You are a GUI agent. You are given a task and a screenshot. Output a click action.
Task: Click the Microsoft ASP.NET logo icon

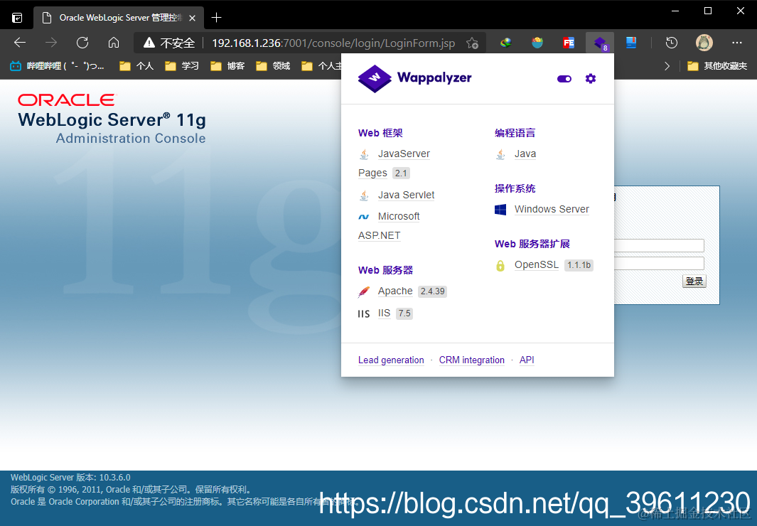pyautogui.click(x=363, y=217)
